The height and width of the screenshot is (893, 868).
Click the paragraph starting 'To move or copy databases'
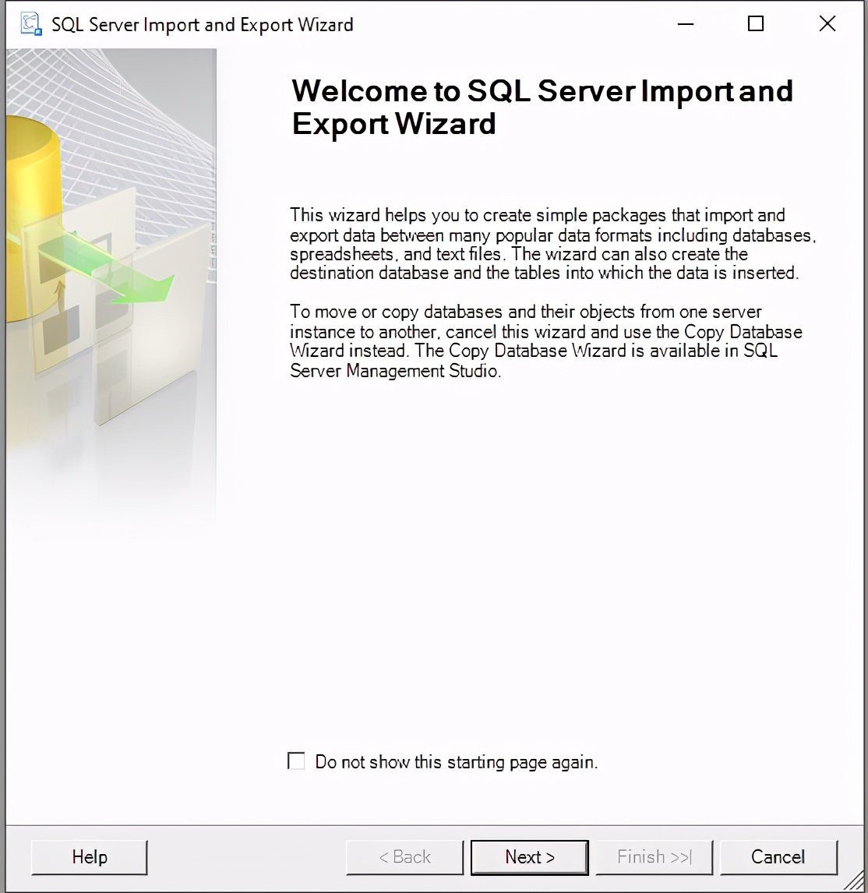point(546,341)
